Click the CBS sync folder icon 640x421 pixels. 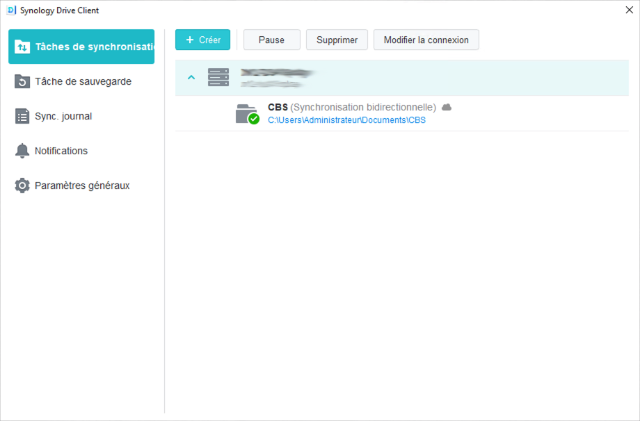pos(247,113)
